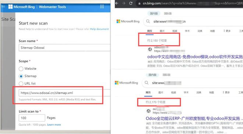Open the hamburger menu in Webmaster Tools

tap(3, 7)
